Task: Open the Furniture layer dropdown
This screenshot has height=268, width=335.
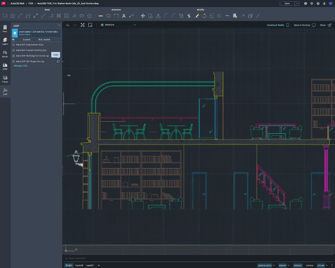Action: (x=118, y=25)
